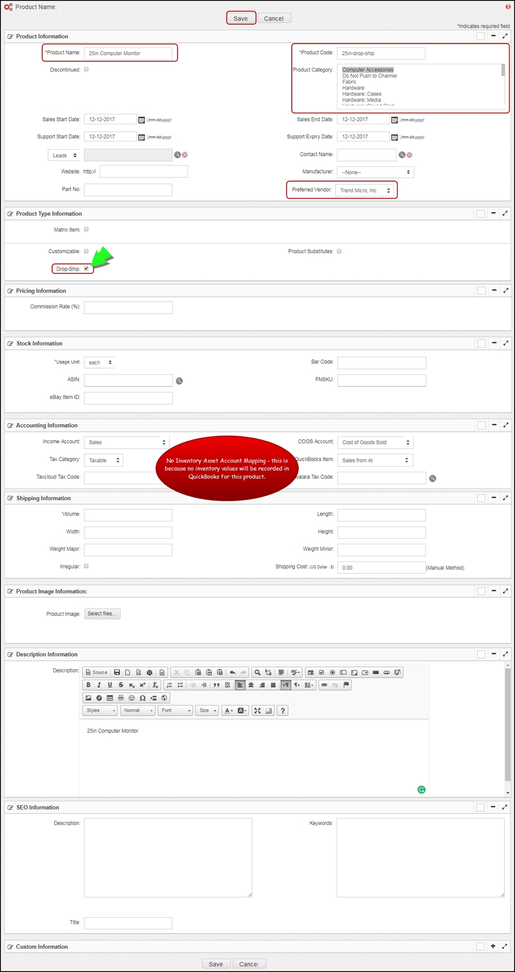Viewport: 515px width, 972px height.
Task: Click the Product Name input field
Action: pos(128,53)
